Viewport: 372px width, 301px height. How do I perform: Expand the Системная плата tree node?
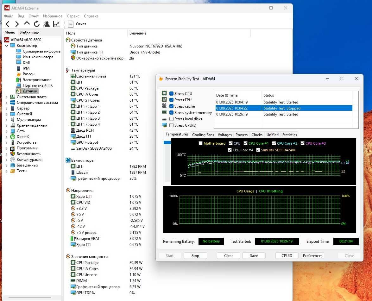point(6,97)
